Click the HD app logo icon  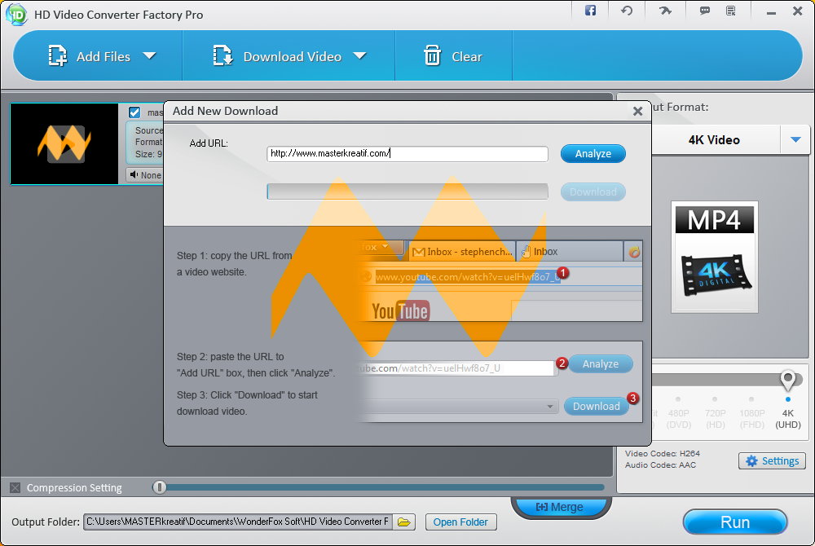coord(16,15)
